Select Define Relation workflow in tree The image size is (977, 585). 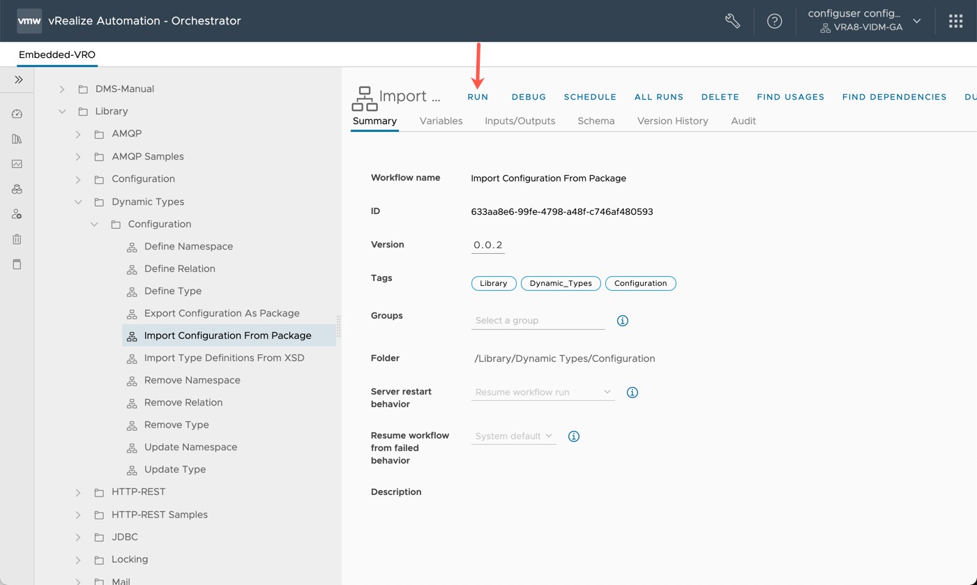(180, 268)
